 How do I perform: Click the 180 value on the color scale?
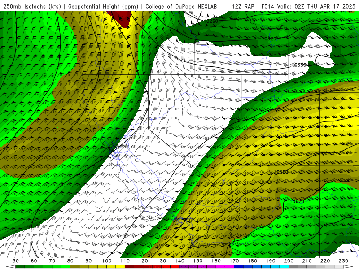[252, 261]
